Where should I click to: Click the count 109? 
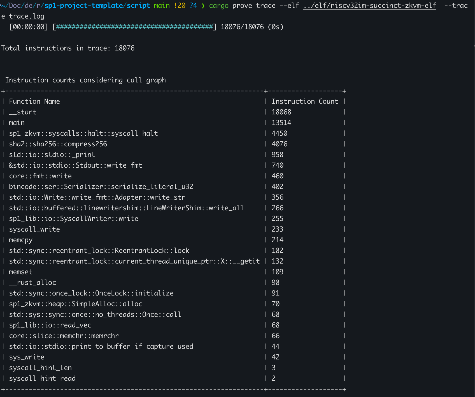[278, 272]
